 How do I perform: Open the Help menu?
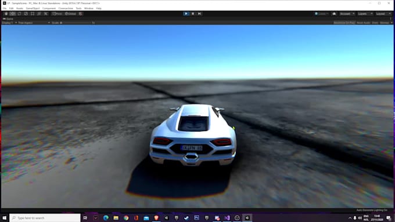coord(99,8)
